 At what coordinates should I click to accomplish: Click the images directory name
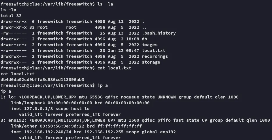click(x=150, y=45)
